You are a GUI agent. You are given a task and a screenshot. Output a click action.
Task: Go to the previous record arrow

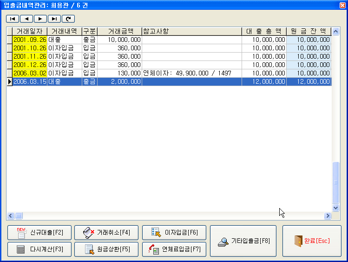click(x=26, y=19)
